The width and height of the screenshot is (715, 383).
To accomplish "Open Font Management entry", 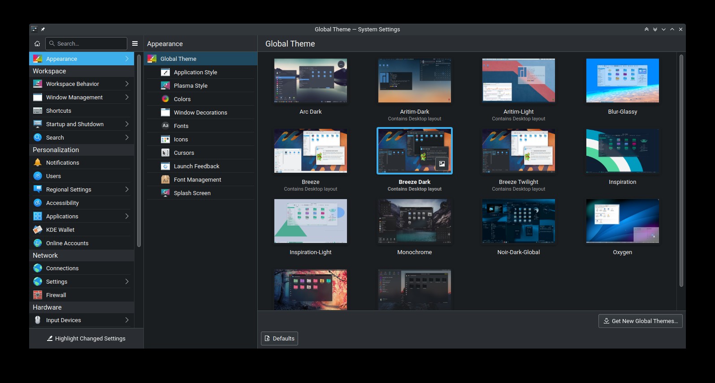I will tap(201, 179).
